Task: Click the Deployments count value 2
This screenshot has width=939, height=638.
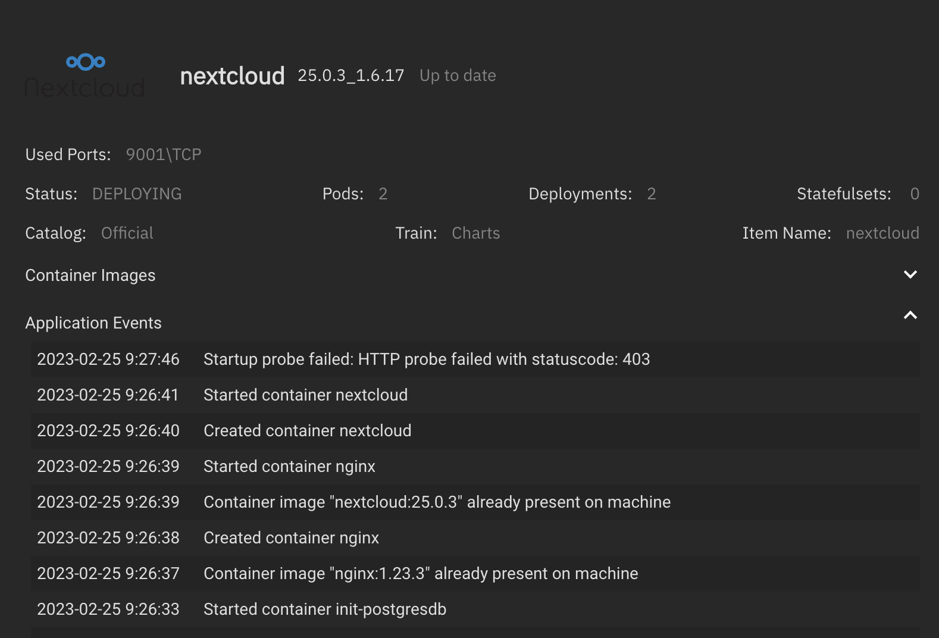Action: pyautogui.click(x=652, y=194)
